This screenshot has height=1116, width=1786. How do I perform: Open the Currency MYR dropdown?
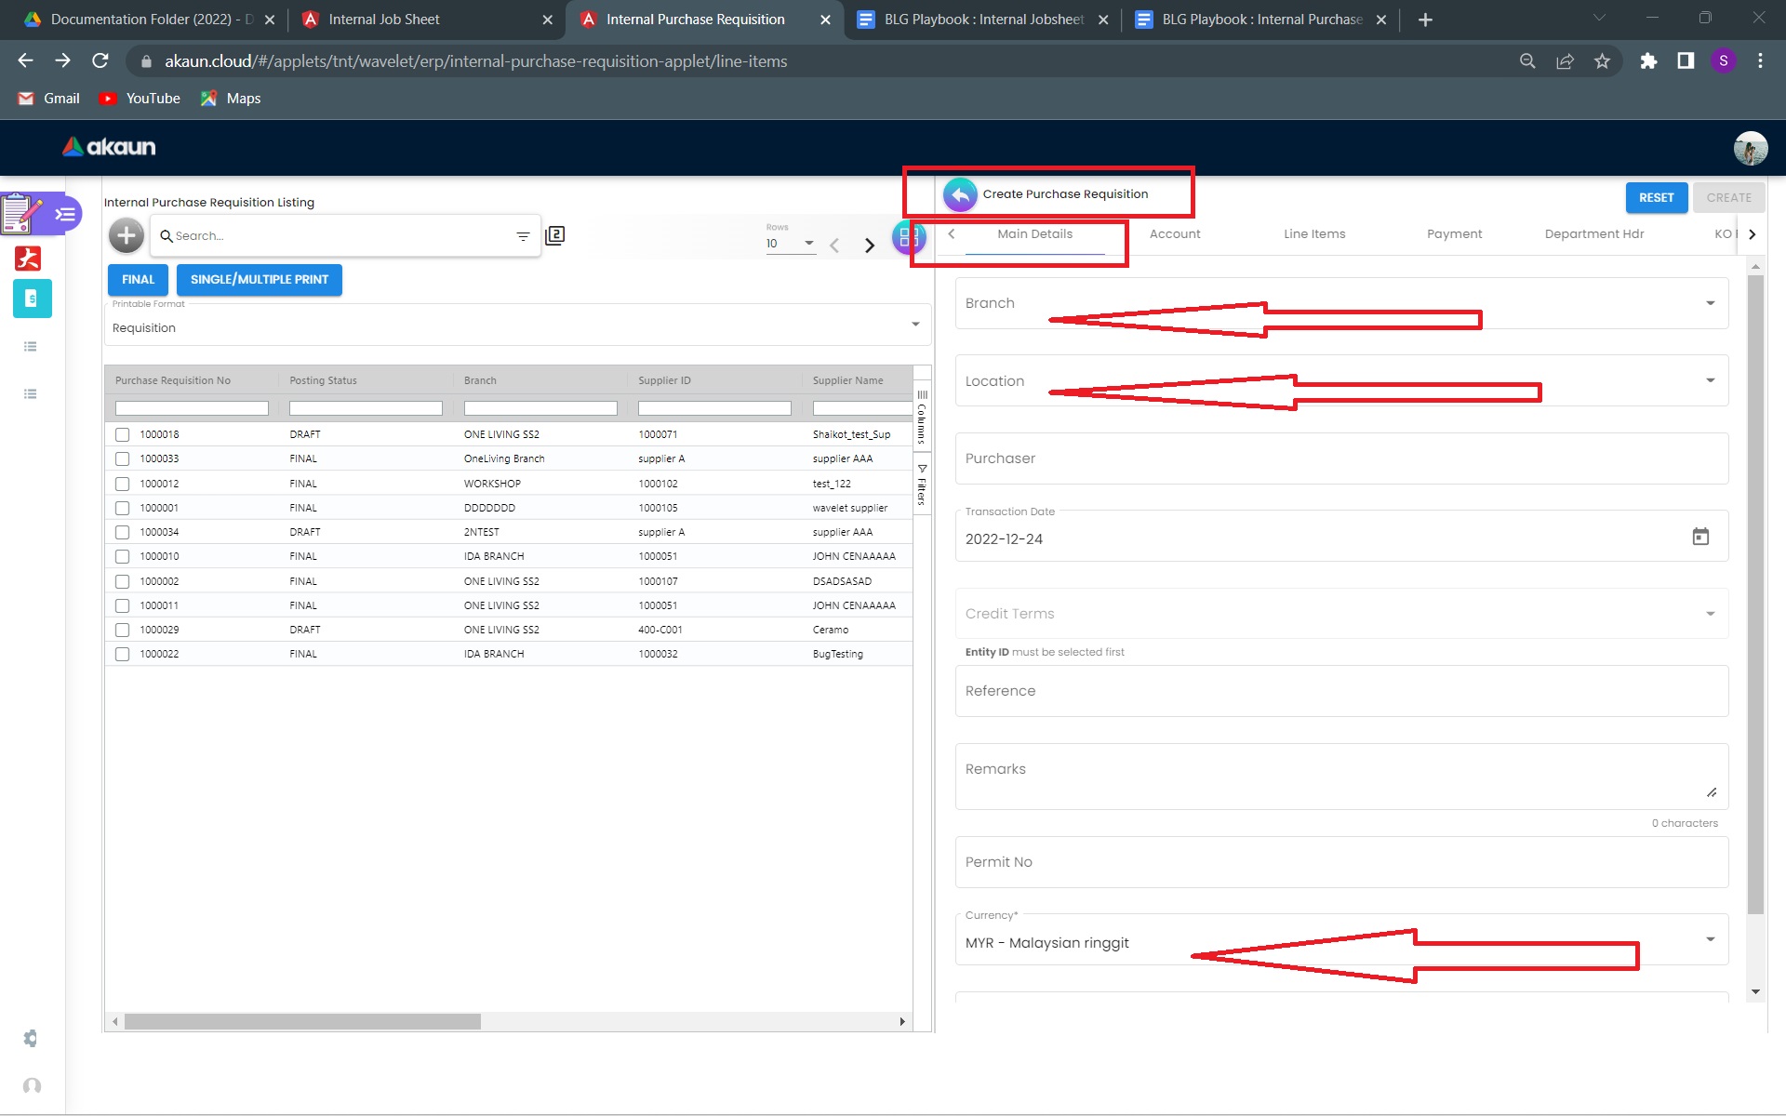[1710, 940]
